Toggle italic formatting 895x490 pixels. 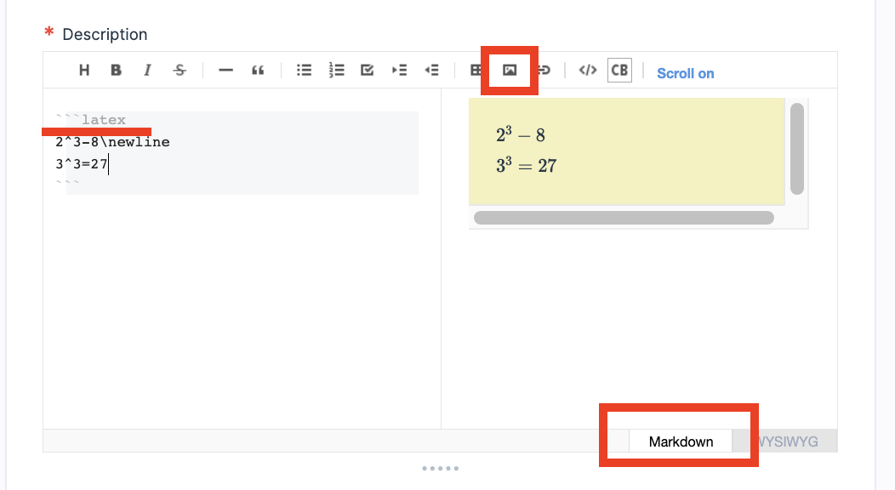tap(147, 70)
